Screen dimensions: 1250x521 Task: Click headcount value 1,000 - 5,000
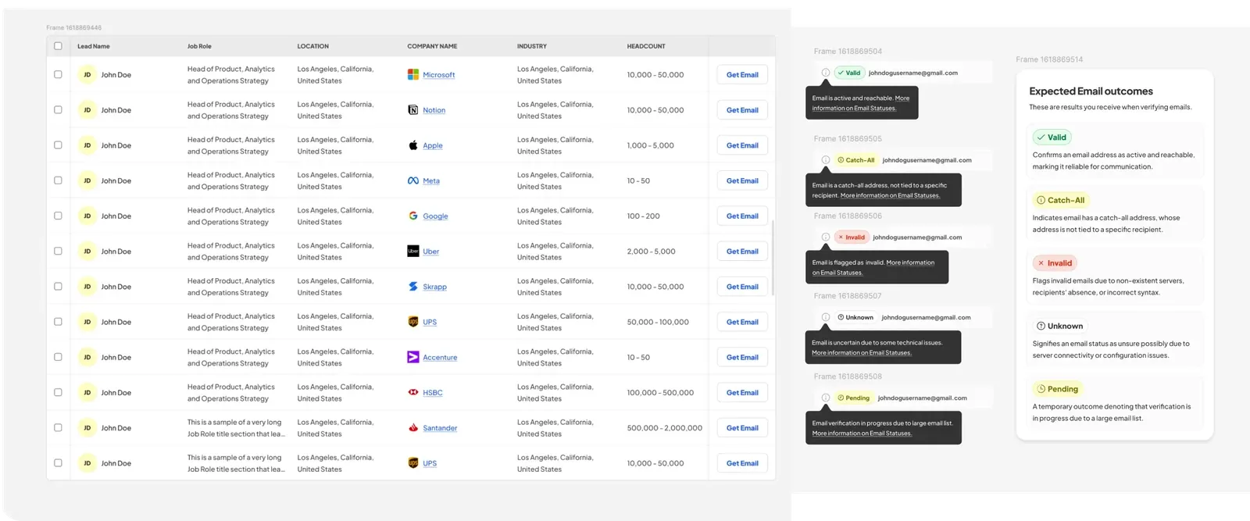pyautogui.click(x=650, y=145)
